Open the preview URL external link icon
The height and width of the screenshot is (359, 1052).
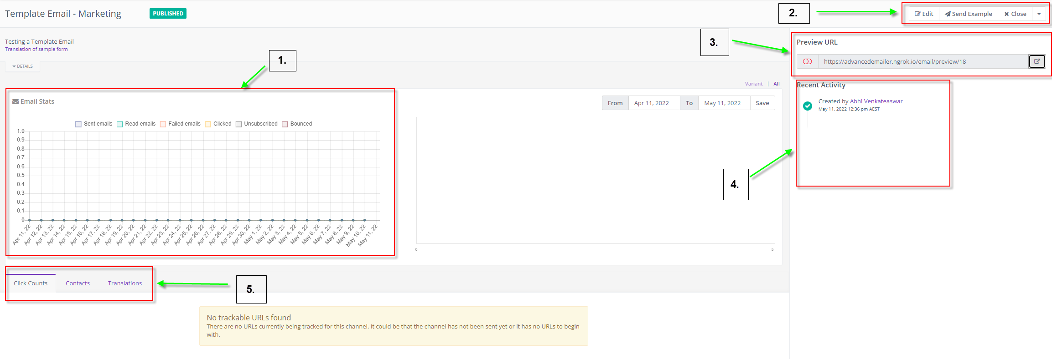[x=1036, y=61]
